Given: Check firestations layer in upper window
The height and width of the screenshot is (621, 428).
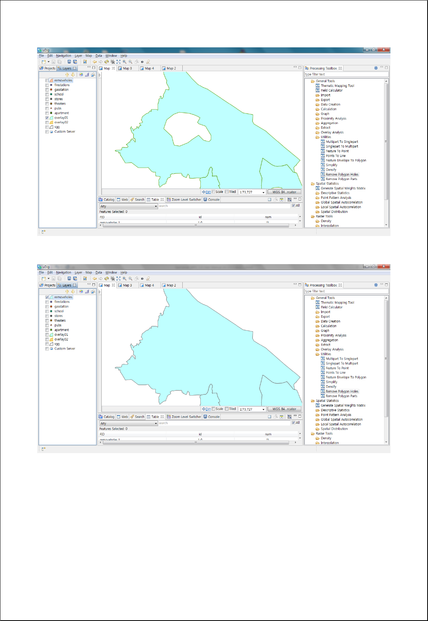Looking at the screenshot, I should 47,85.
